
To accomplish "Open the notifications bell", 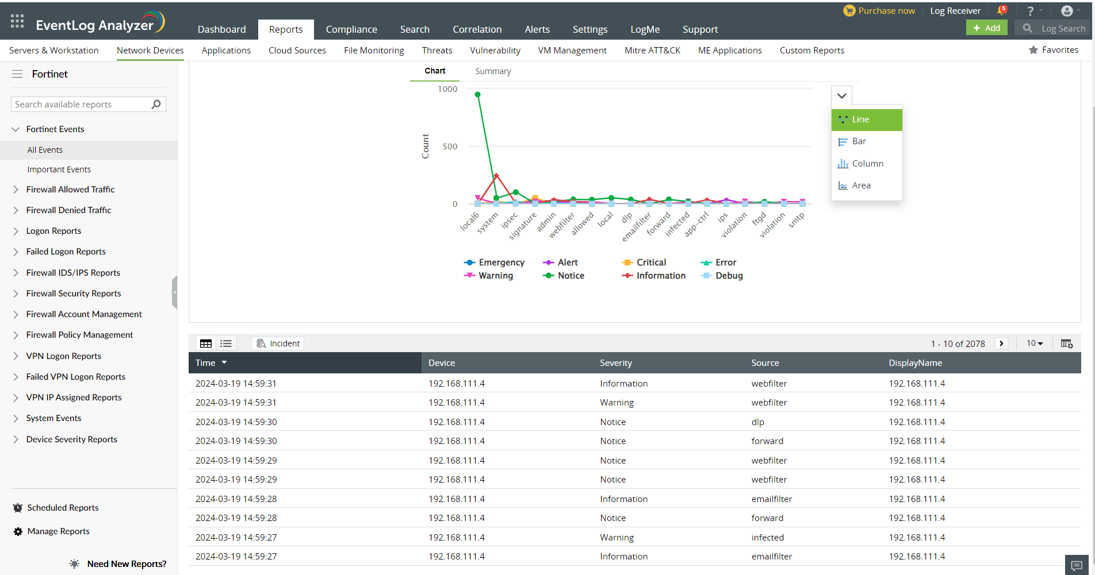I will tap(1001, 10).
